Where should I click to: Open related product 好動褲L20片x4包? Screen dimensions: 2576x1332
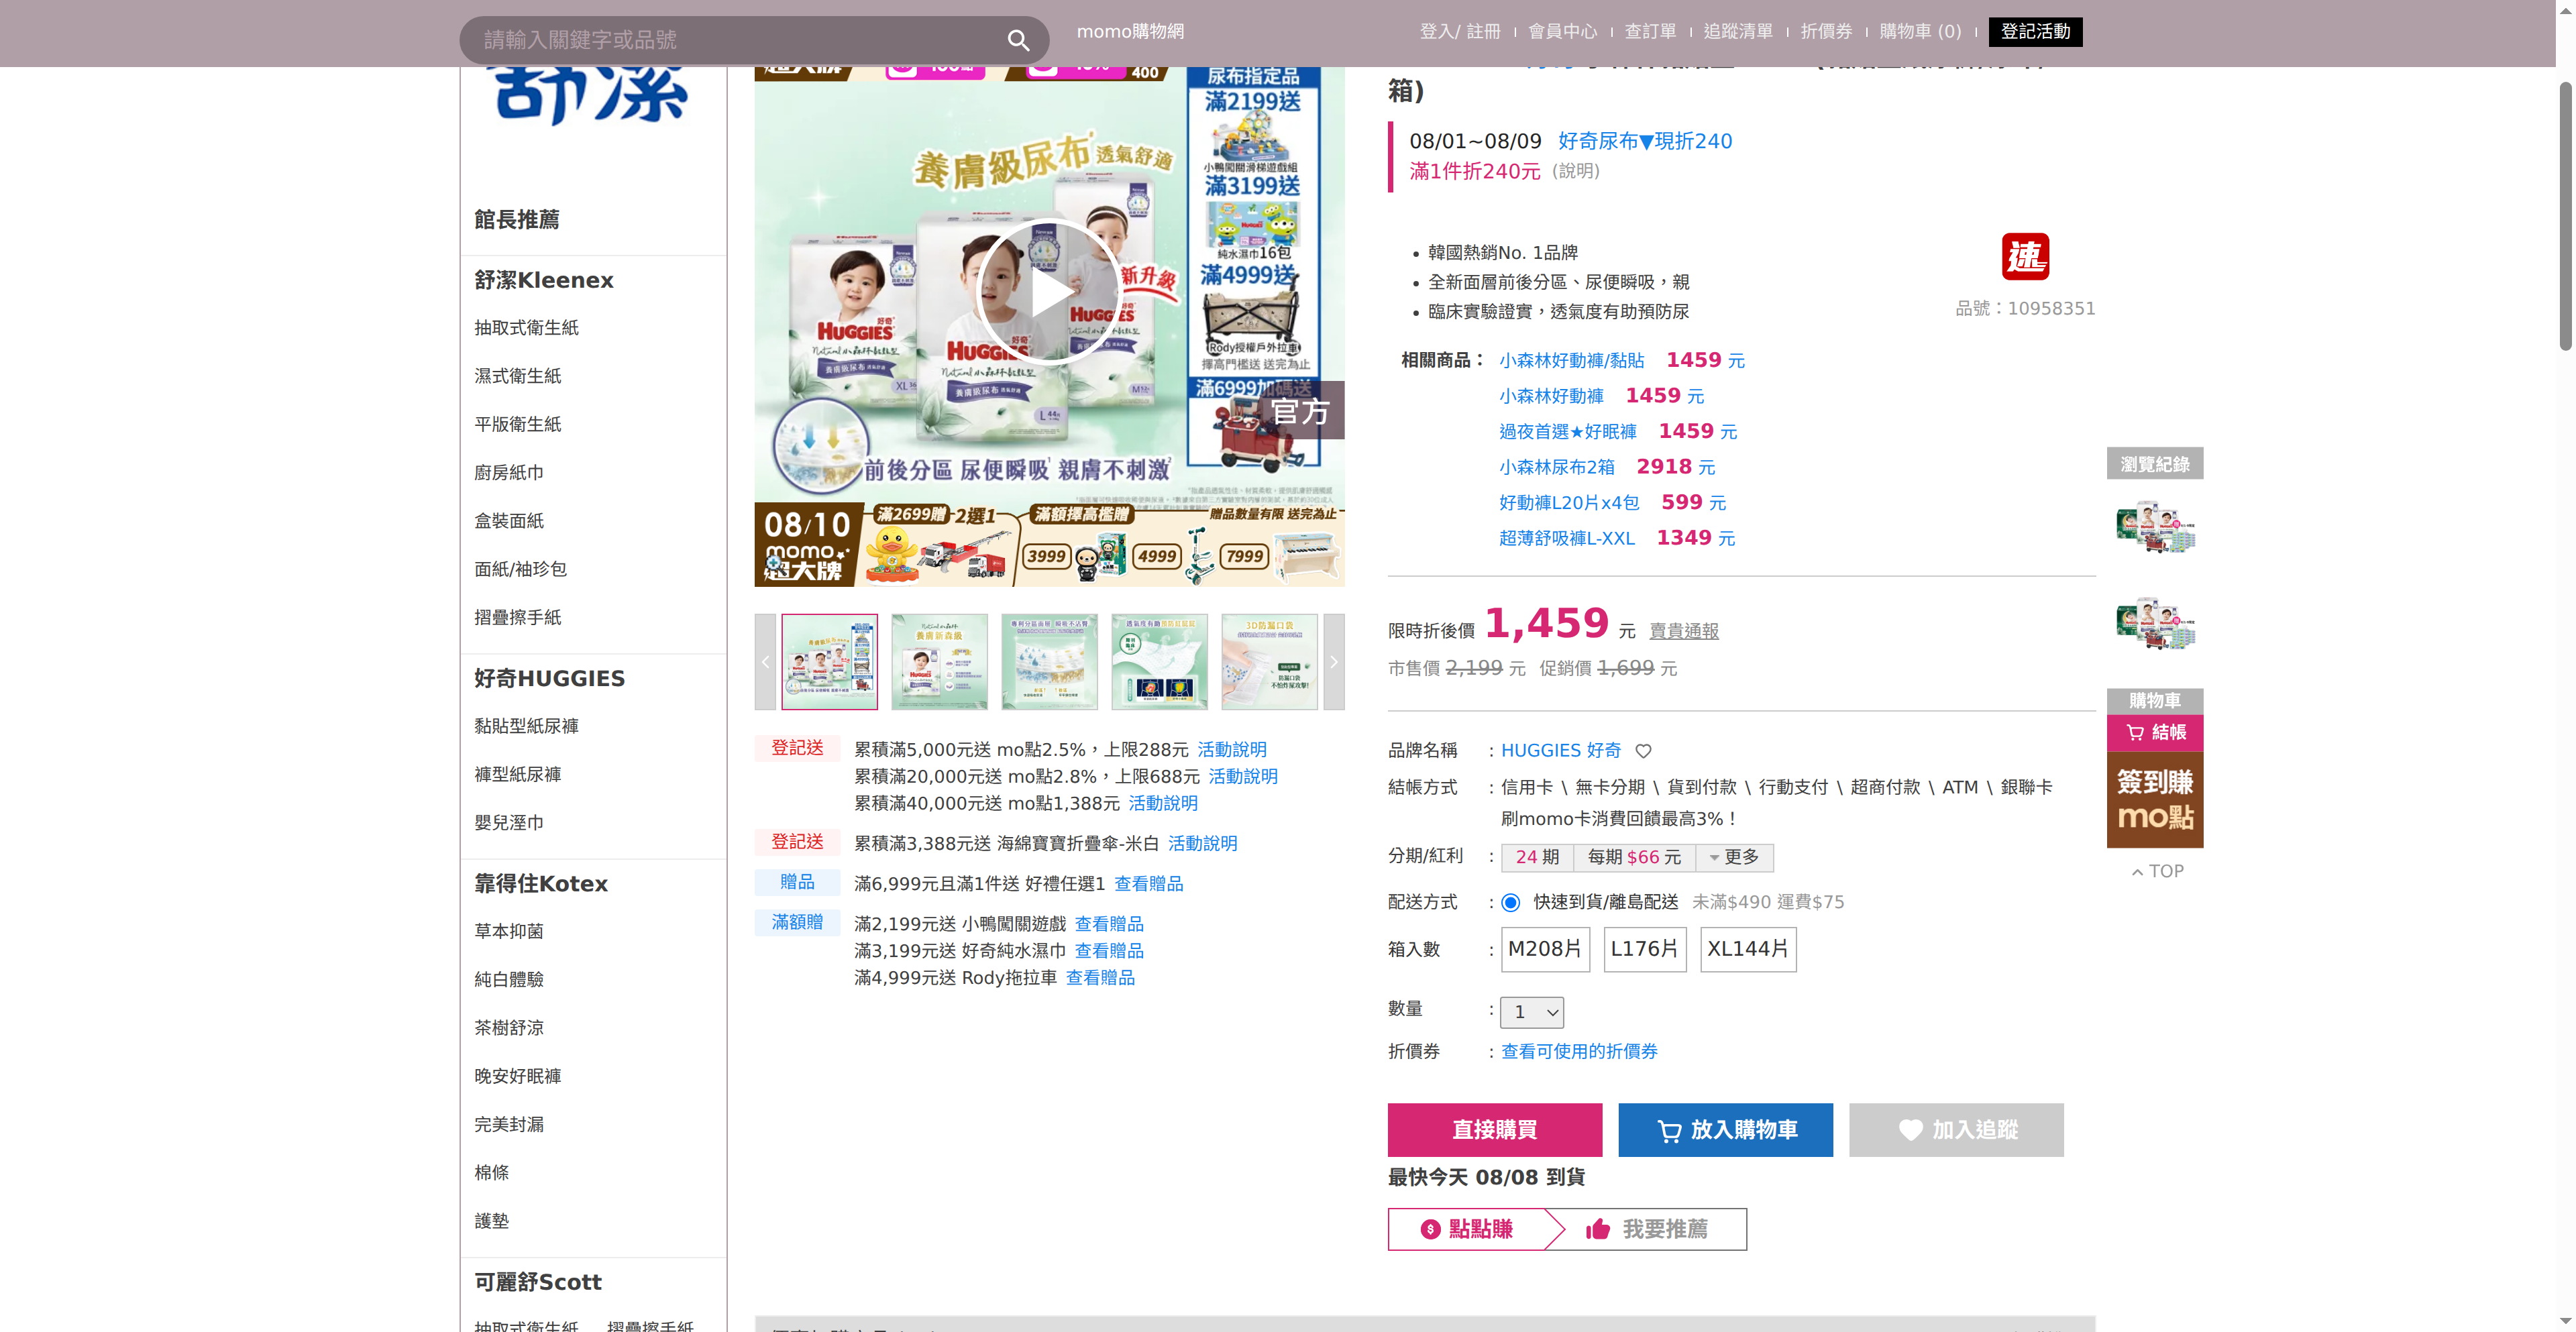pyautogui.click(x=1569, y=503)
